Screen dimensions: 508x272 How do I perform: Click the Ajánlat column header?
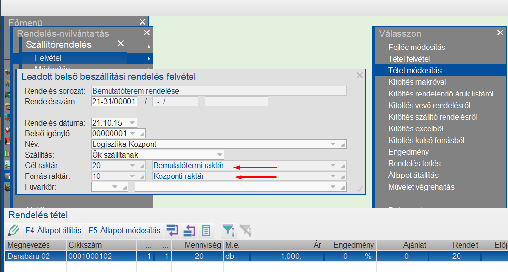tap(402, 245)
